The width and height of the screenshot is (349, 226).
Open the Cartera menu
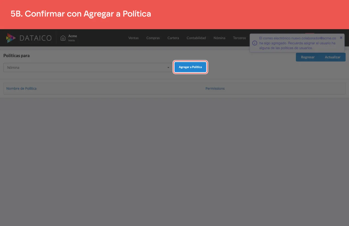point(173,38)
